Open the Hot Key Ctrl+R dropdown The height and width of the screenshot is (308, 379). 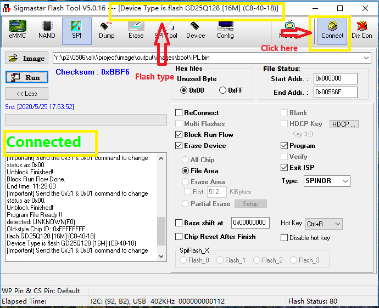point(337,224)
